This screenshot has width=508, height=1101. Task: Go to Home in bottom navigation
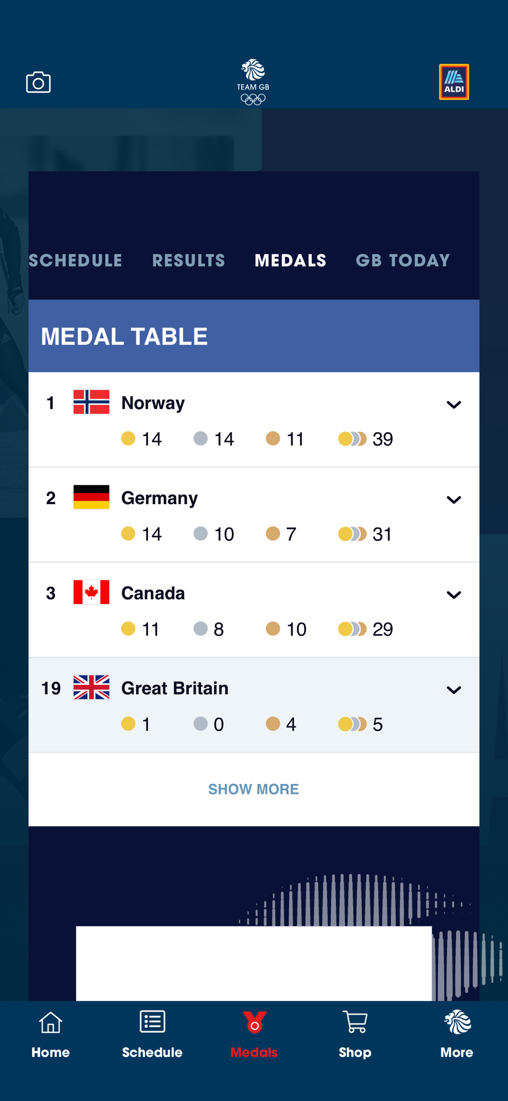coord(51,1035)
